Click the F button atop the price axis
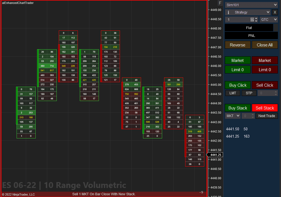 click(x=220, y=3)
